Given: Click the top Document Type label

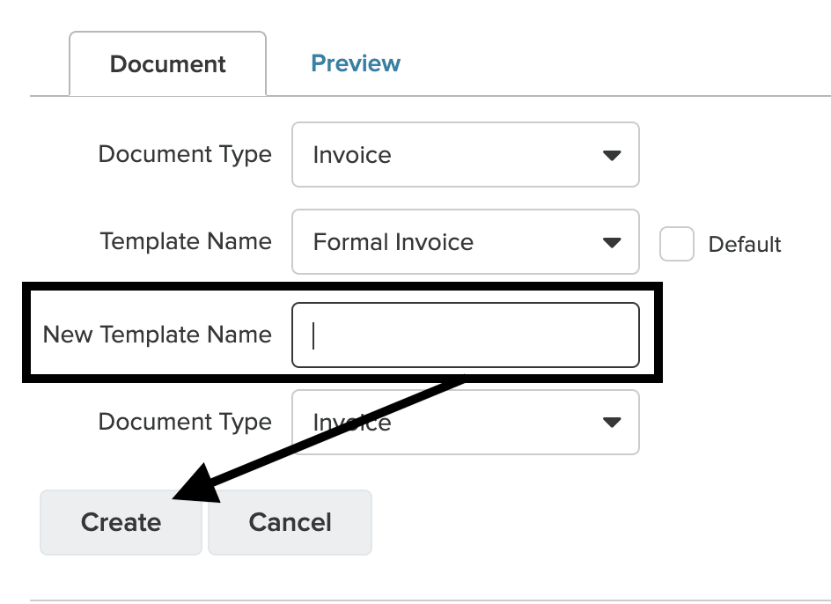Looking at the screenshot, I should point(185,154).
